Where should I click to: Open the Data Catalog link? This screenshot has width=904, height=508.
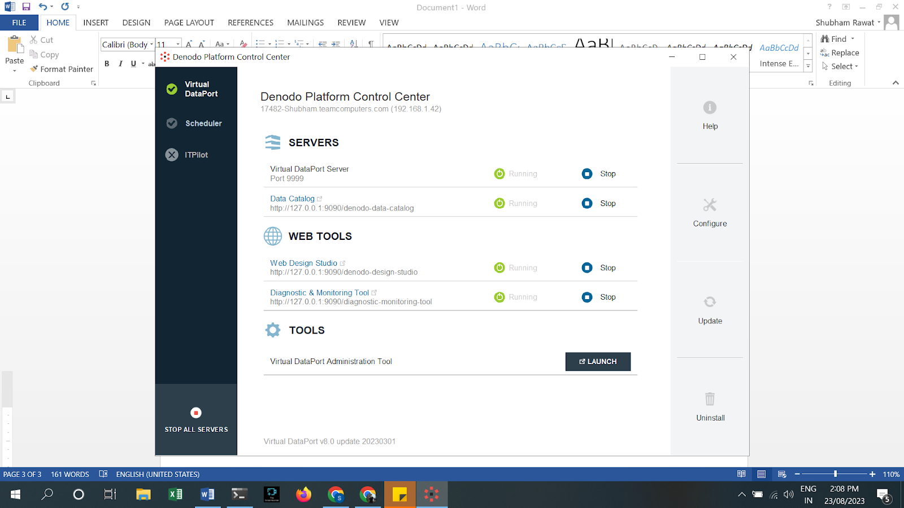click(292, 199)
